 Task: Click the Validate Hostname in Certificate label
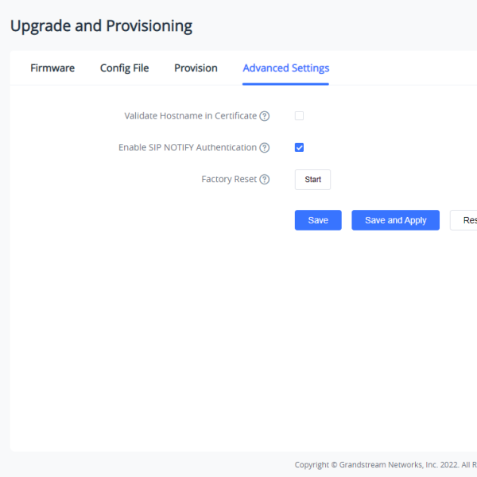[x=190, y=116]
